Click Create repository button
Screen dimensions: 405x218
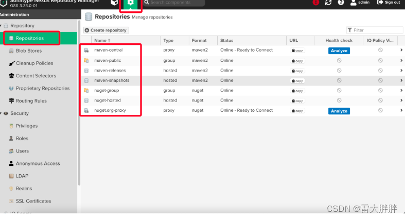(106, 30)
